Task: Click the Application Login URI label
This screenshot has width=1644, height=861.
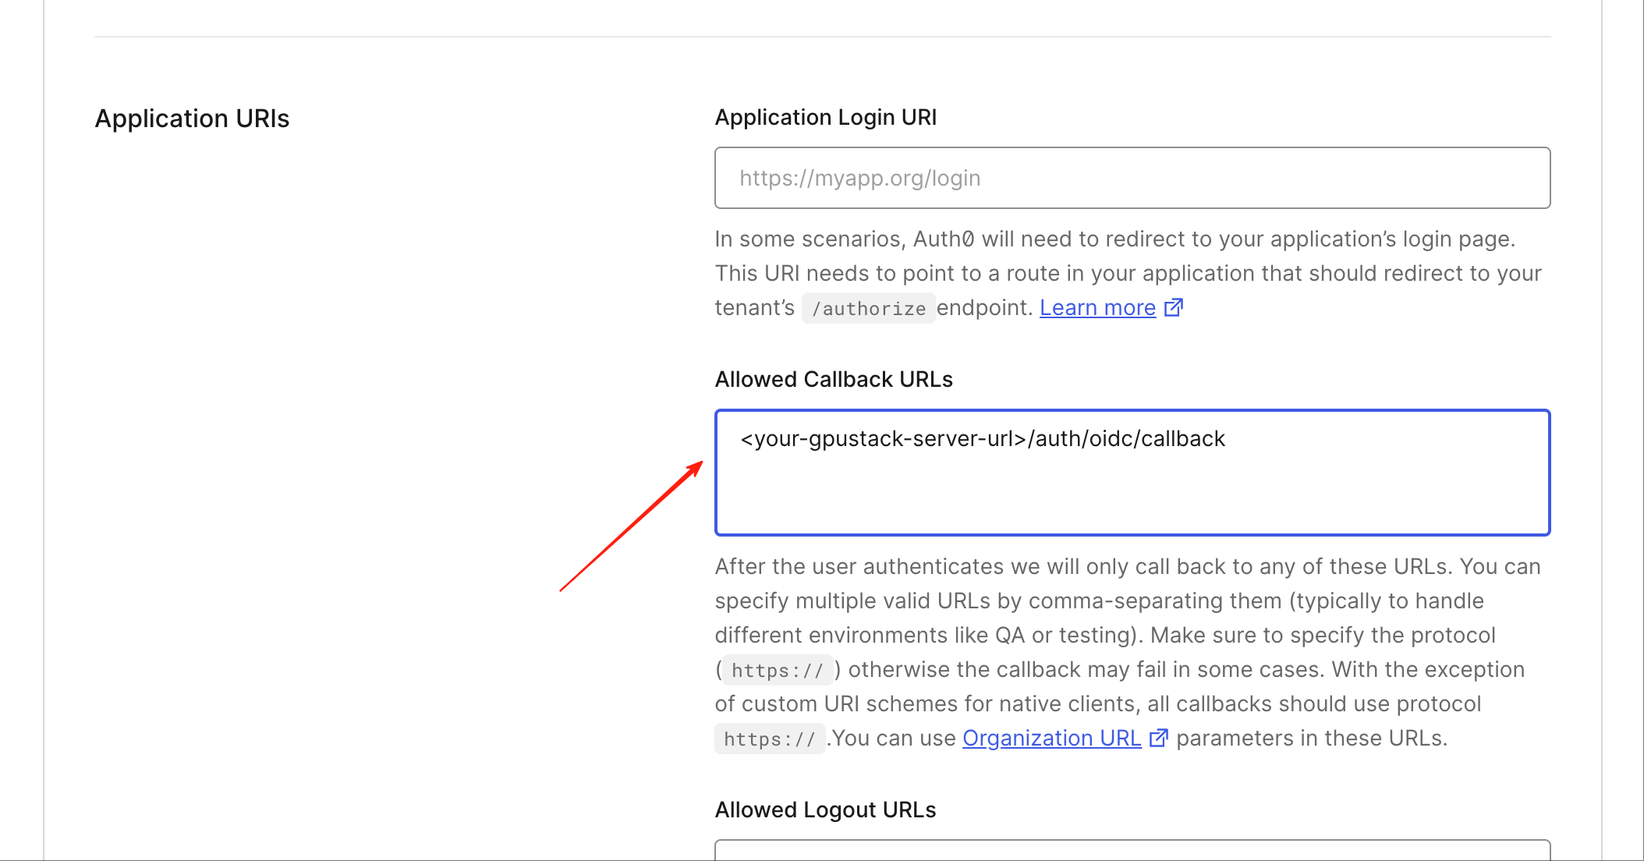Action: point(825,117)
